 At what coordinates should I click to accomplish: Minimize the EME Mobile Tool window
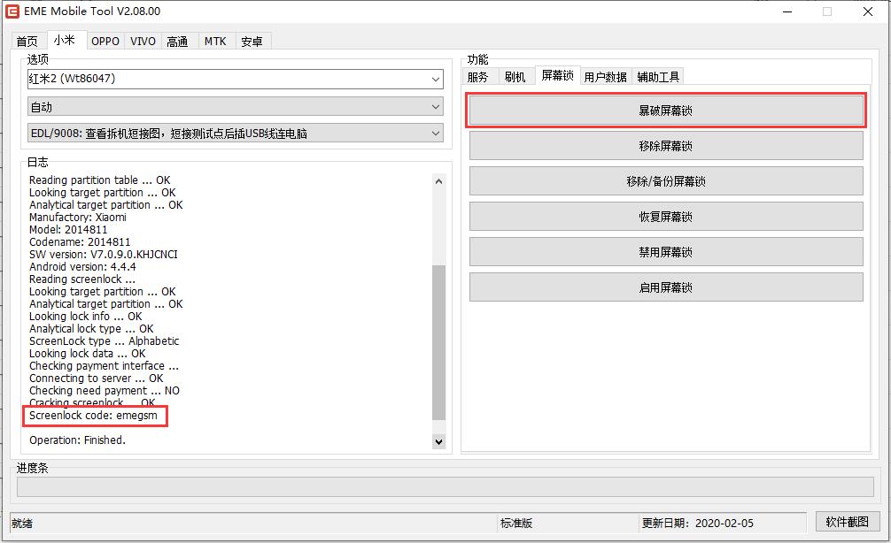[787, 11]
